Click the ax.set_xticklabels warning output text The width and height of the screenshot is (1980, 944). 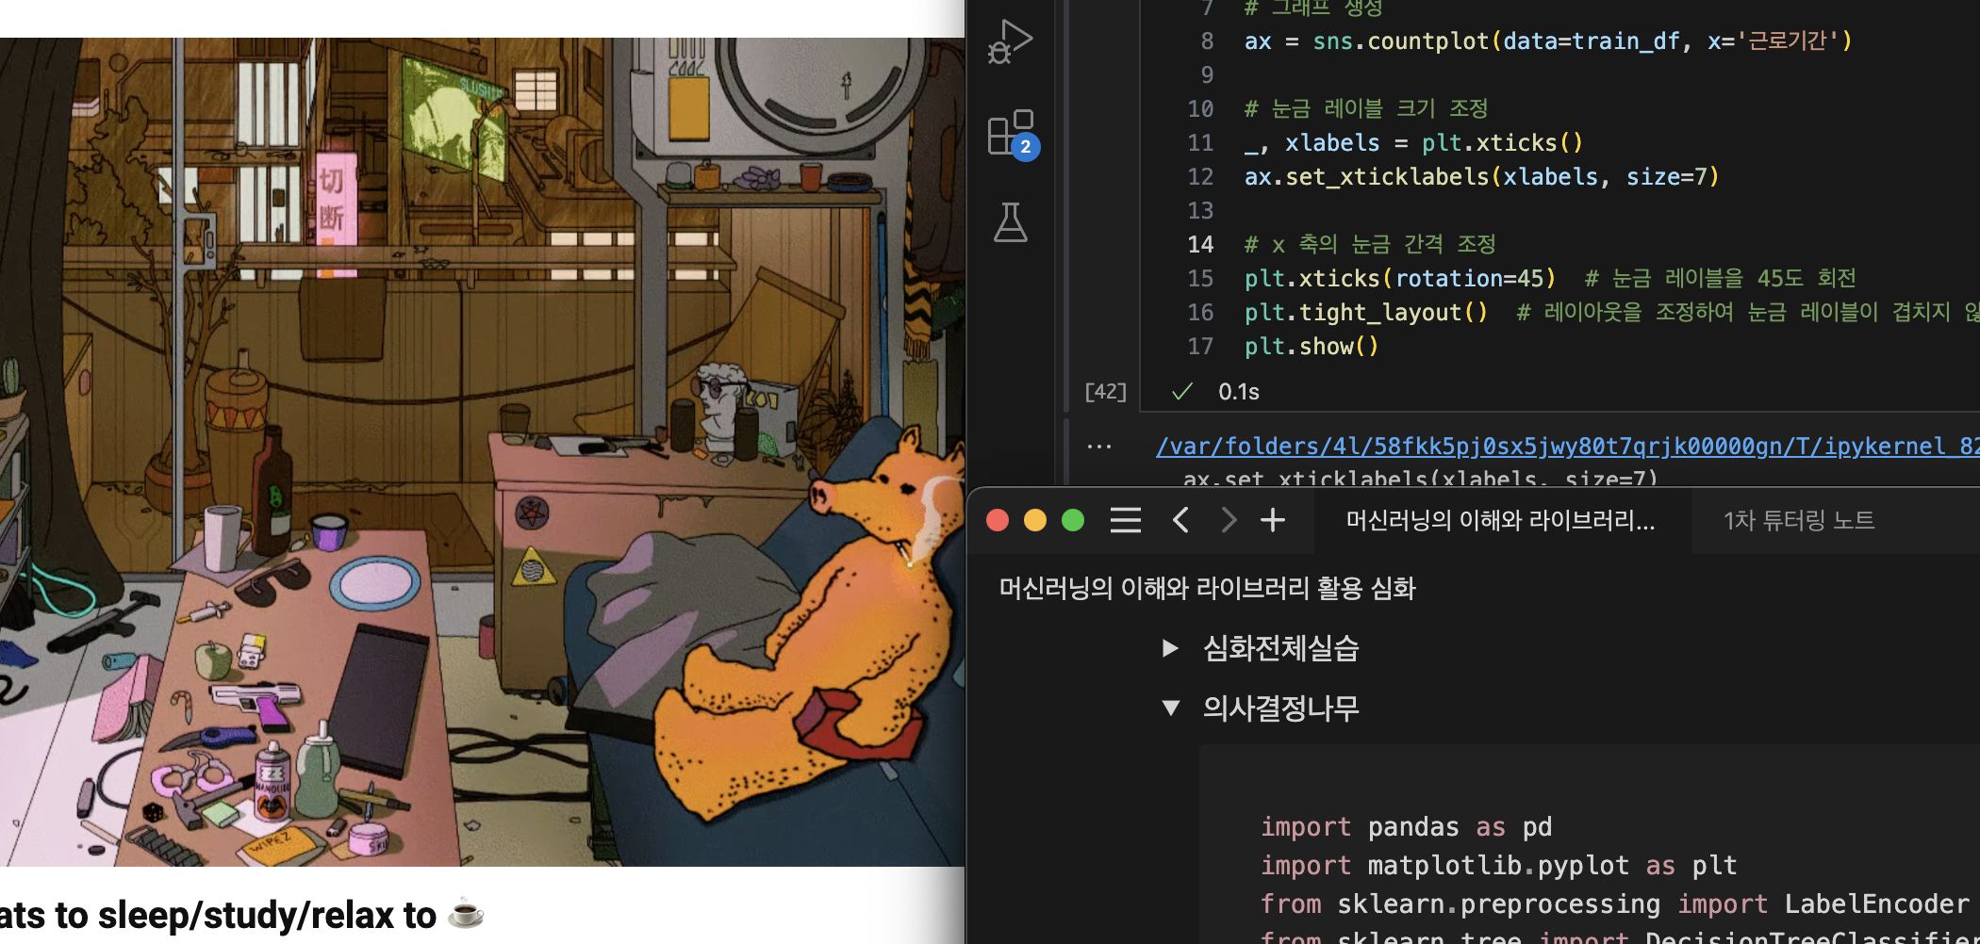pos(1420,479)
